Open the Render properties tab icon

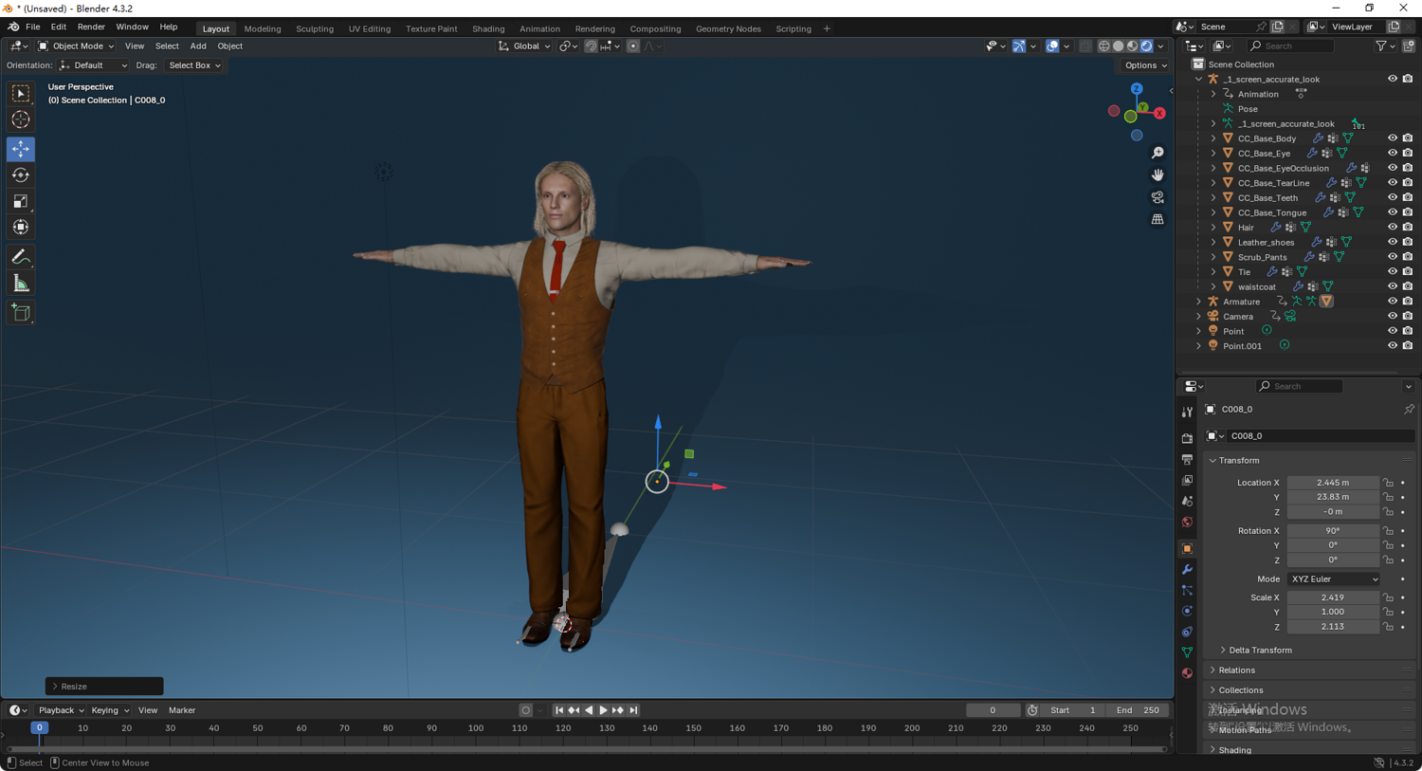click(1187, 438)
